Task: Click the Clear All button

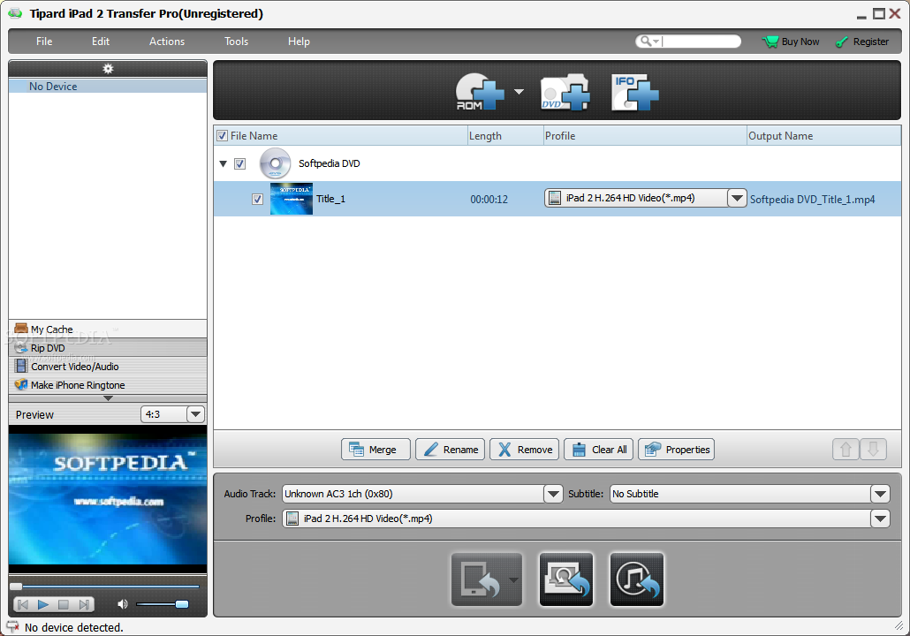Action: click(x=600, y=450)
